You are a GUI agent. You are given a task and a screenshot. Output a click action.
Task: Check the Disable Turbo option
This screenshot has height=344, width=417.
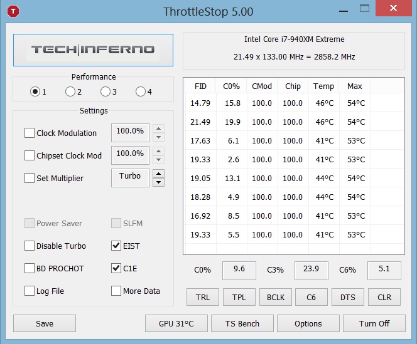30,246
